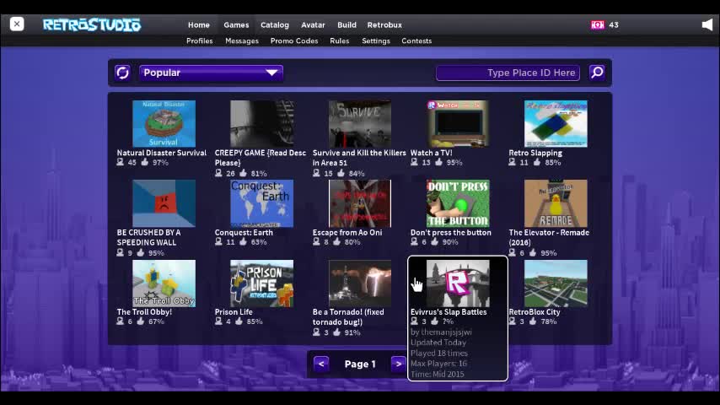Click the Conquest: Earth title text
This screenshot has height=405, width=720.
point(244,233)
